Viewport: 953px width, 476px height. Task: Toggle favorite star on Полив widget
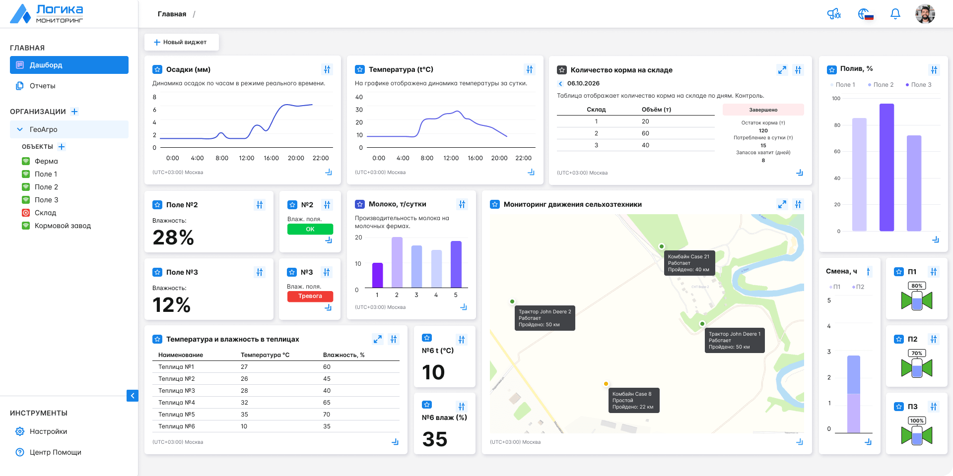pyautogui.click(x=831, y=70)
